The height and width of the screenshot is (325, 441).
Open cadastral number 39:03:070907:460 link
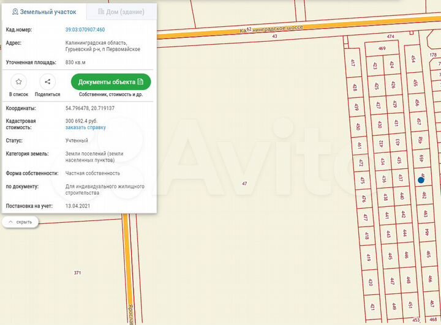tap(85, 29)
